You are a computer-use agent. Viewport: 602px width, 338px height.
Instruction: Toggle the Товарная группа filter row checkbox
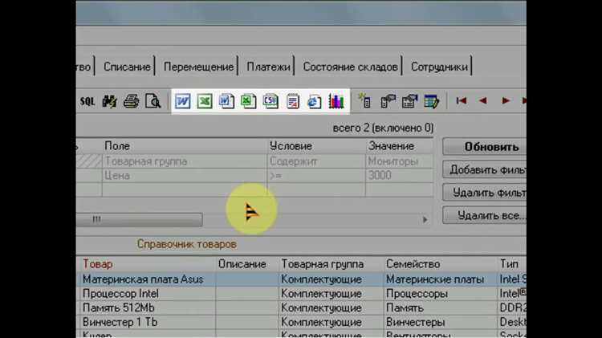click(89, 161)
